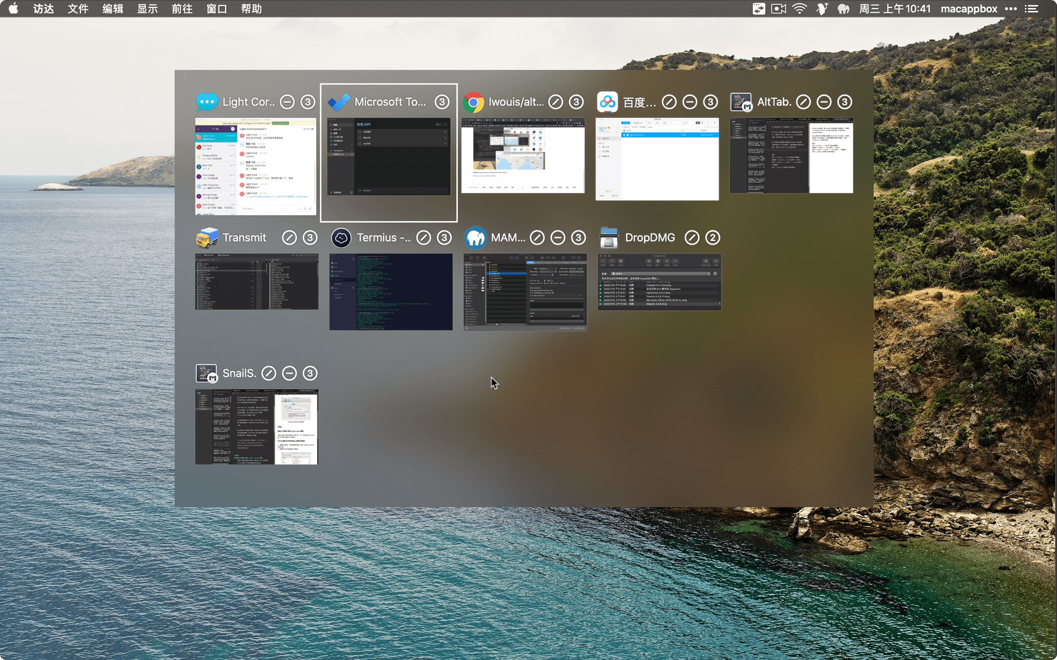The width and height of the screenshot is (1057, 660).
Task: Click the Microsoft To Do checkmark icon
Action: point(339,102)
